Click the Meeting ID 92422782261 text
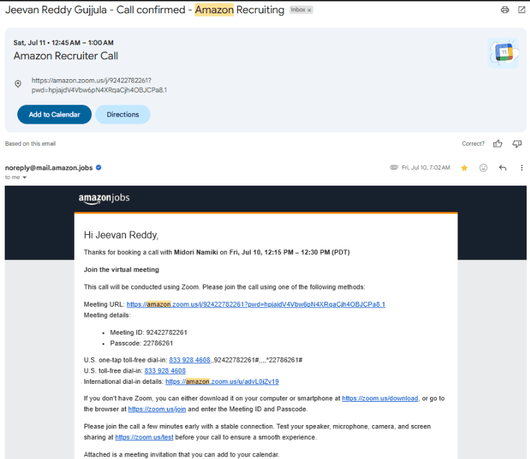 click(148, 333)
